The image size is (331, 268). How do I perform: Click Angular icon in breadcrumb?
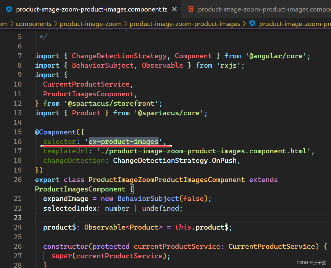252,23
